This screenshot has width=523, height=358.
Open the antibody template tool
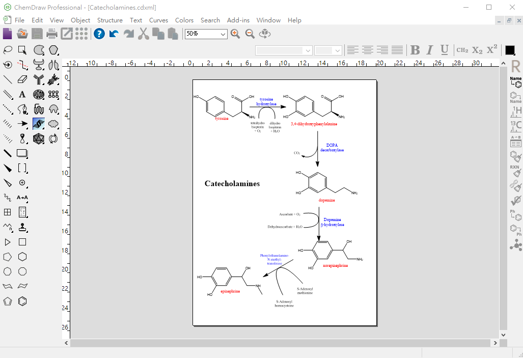point(39,79)
